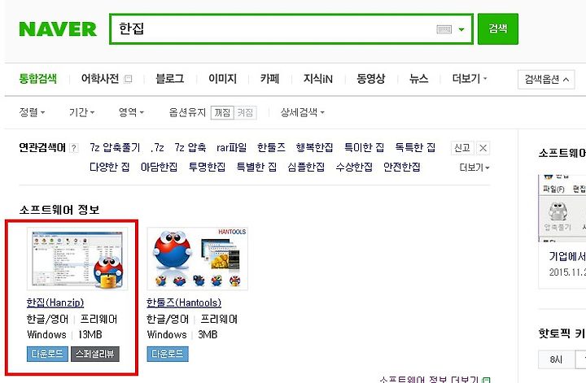This screenshot has height=383, width=586.
Task: Open the on-screen keyboard icon in search box
Action: tap(444, 29)
